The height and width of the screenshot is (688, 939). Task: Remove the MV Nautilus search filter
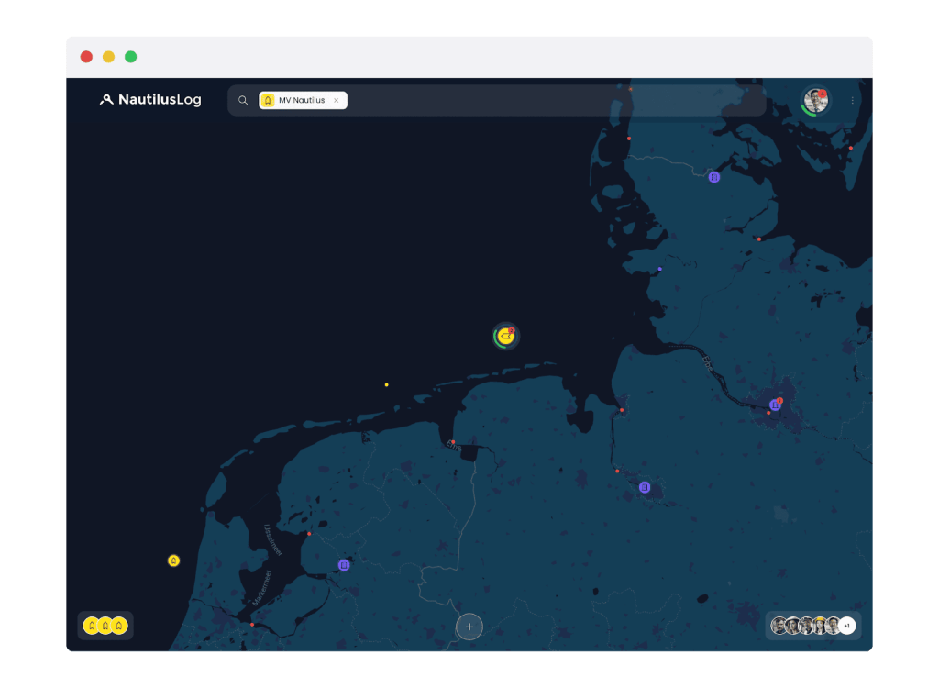tap(337, 101)
